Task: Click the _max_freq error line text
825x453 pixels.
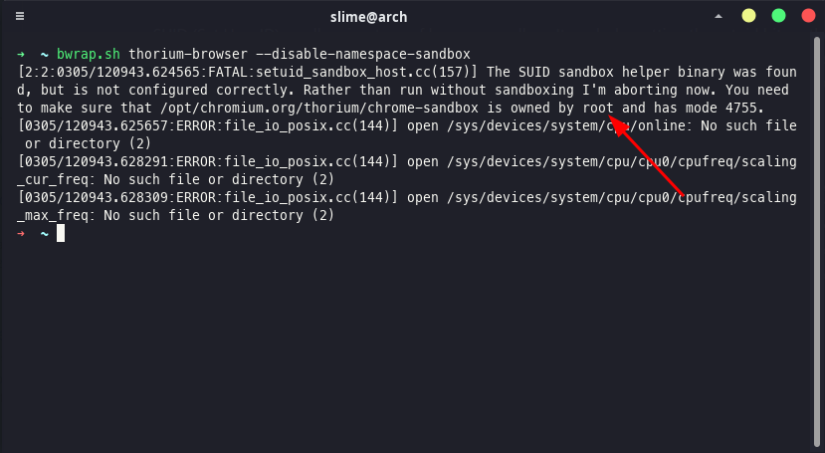Action: pos(176,215)
